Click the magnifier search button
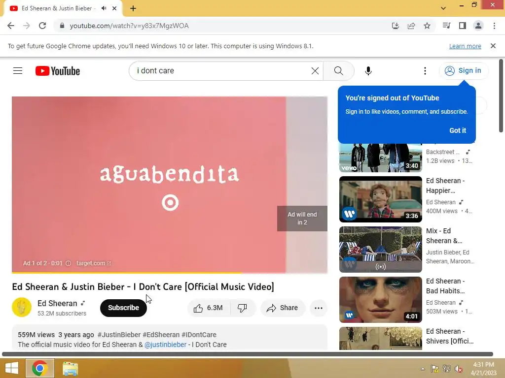 [338, 71]
